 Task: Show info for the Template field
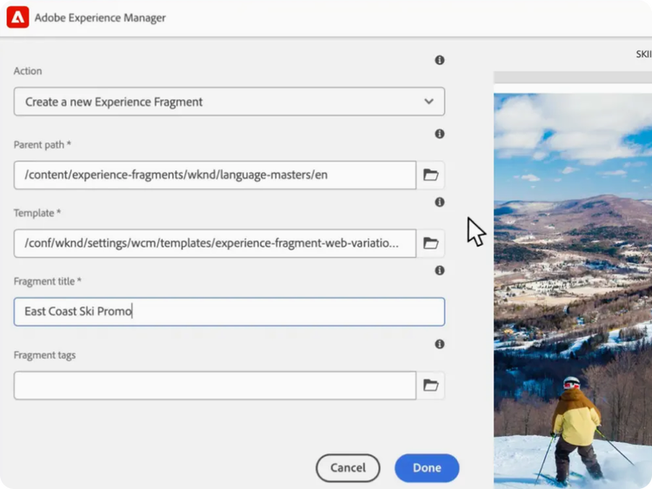439,202
